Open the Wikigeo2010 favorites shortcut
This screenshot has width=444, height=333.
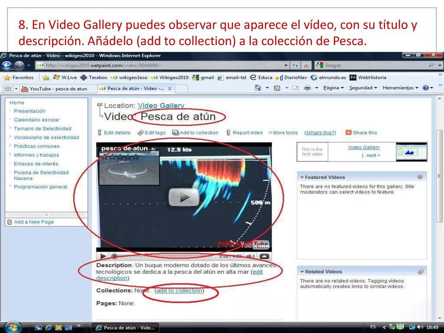tap(170, 77)
